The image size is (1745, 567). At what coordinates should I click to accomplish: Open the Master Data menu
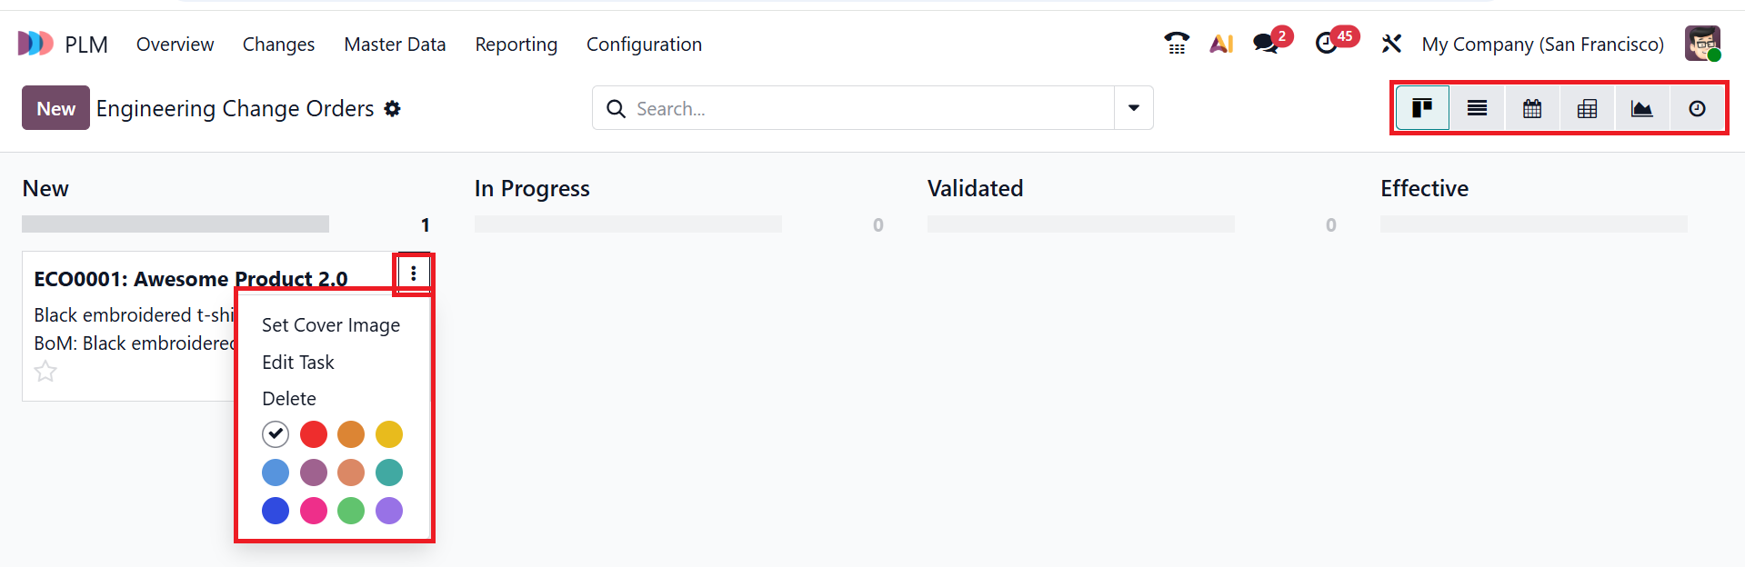pos(395,45)
